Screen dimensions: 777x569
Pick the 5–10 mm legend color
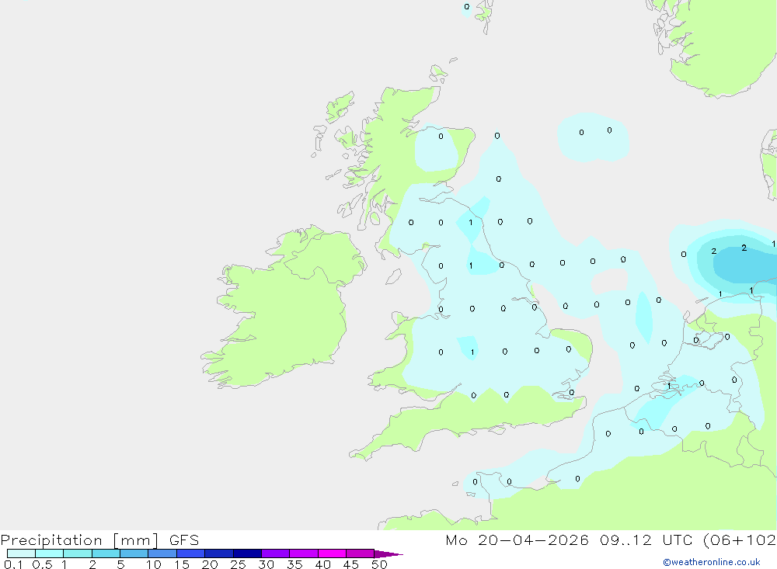pyautogui.click(x=134, y=553)
